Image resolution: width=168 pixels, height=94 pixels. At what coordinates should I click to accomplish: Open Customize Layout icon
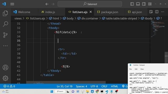tap(150, 4)
